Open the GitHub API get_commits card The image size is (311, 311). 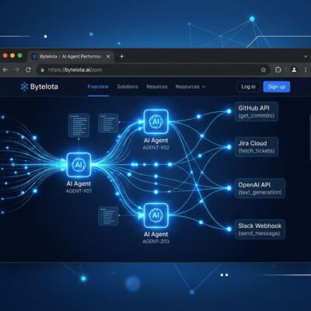point(257,112)
